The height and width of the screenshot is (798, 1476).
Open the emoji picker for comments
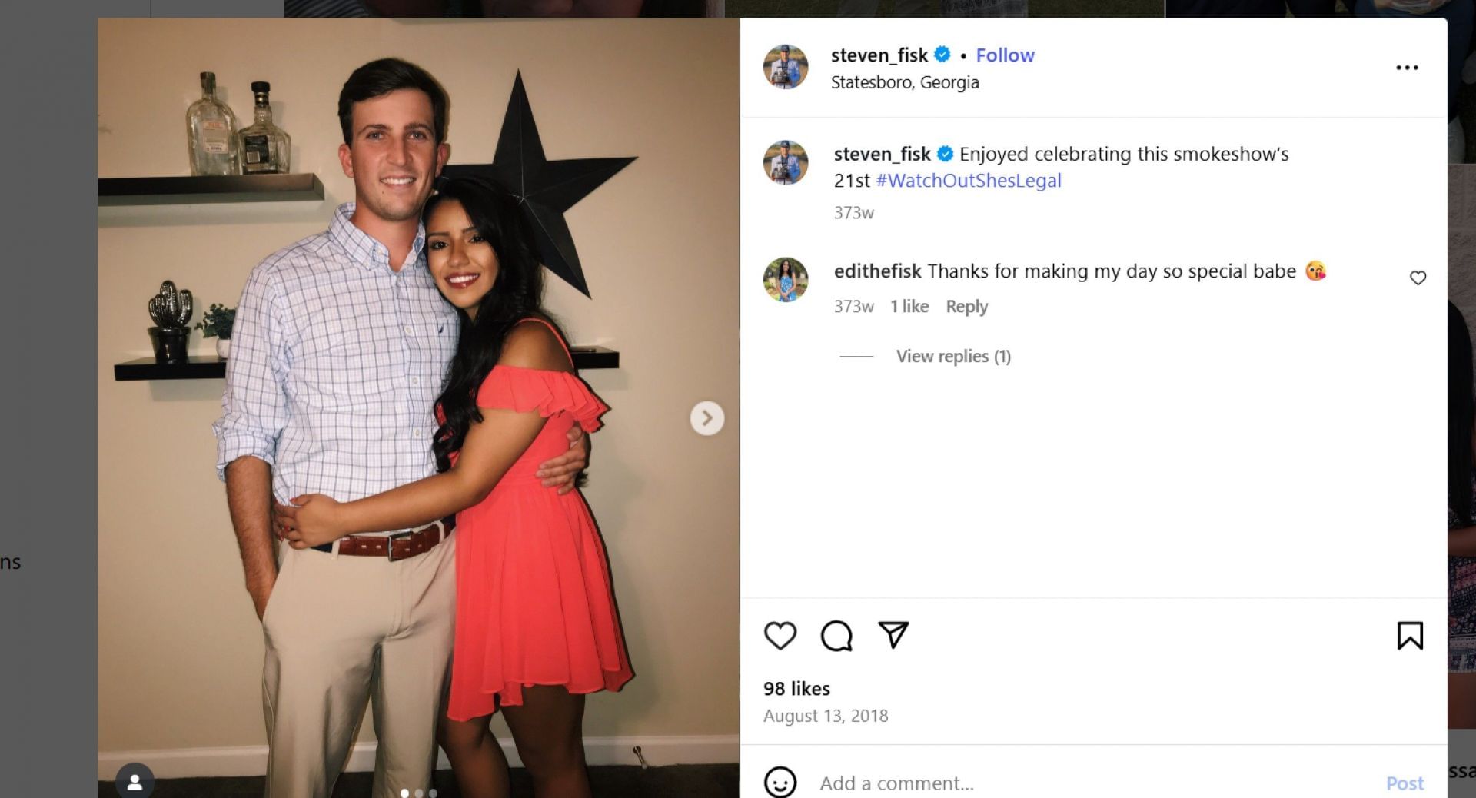780,783
